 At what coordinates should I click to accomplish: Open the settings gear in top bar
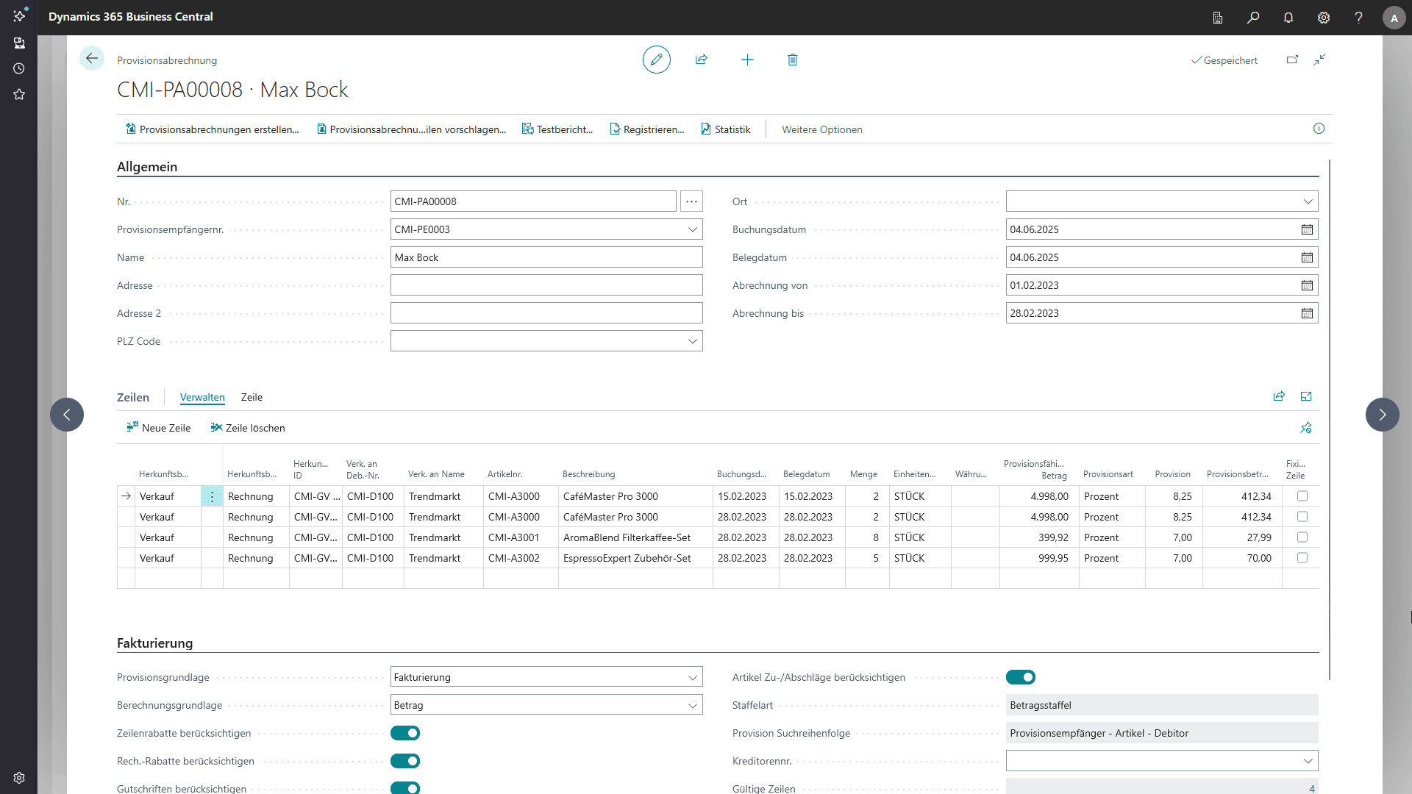pyautogui.click(x=1324, y=18)
